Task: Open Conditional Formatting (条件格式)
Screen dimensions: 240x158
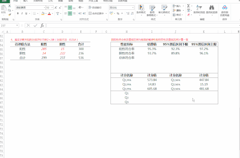Action: [x=141, y=9]
